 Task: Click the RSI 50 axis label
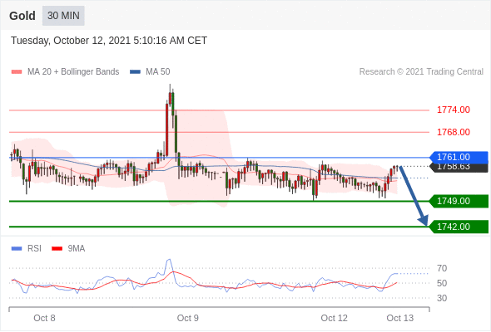tap(442, 283)
